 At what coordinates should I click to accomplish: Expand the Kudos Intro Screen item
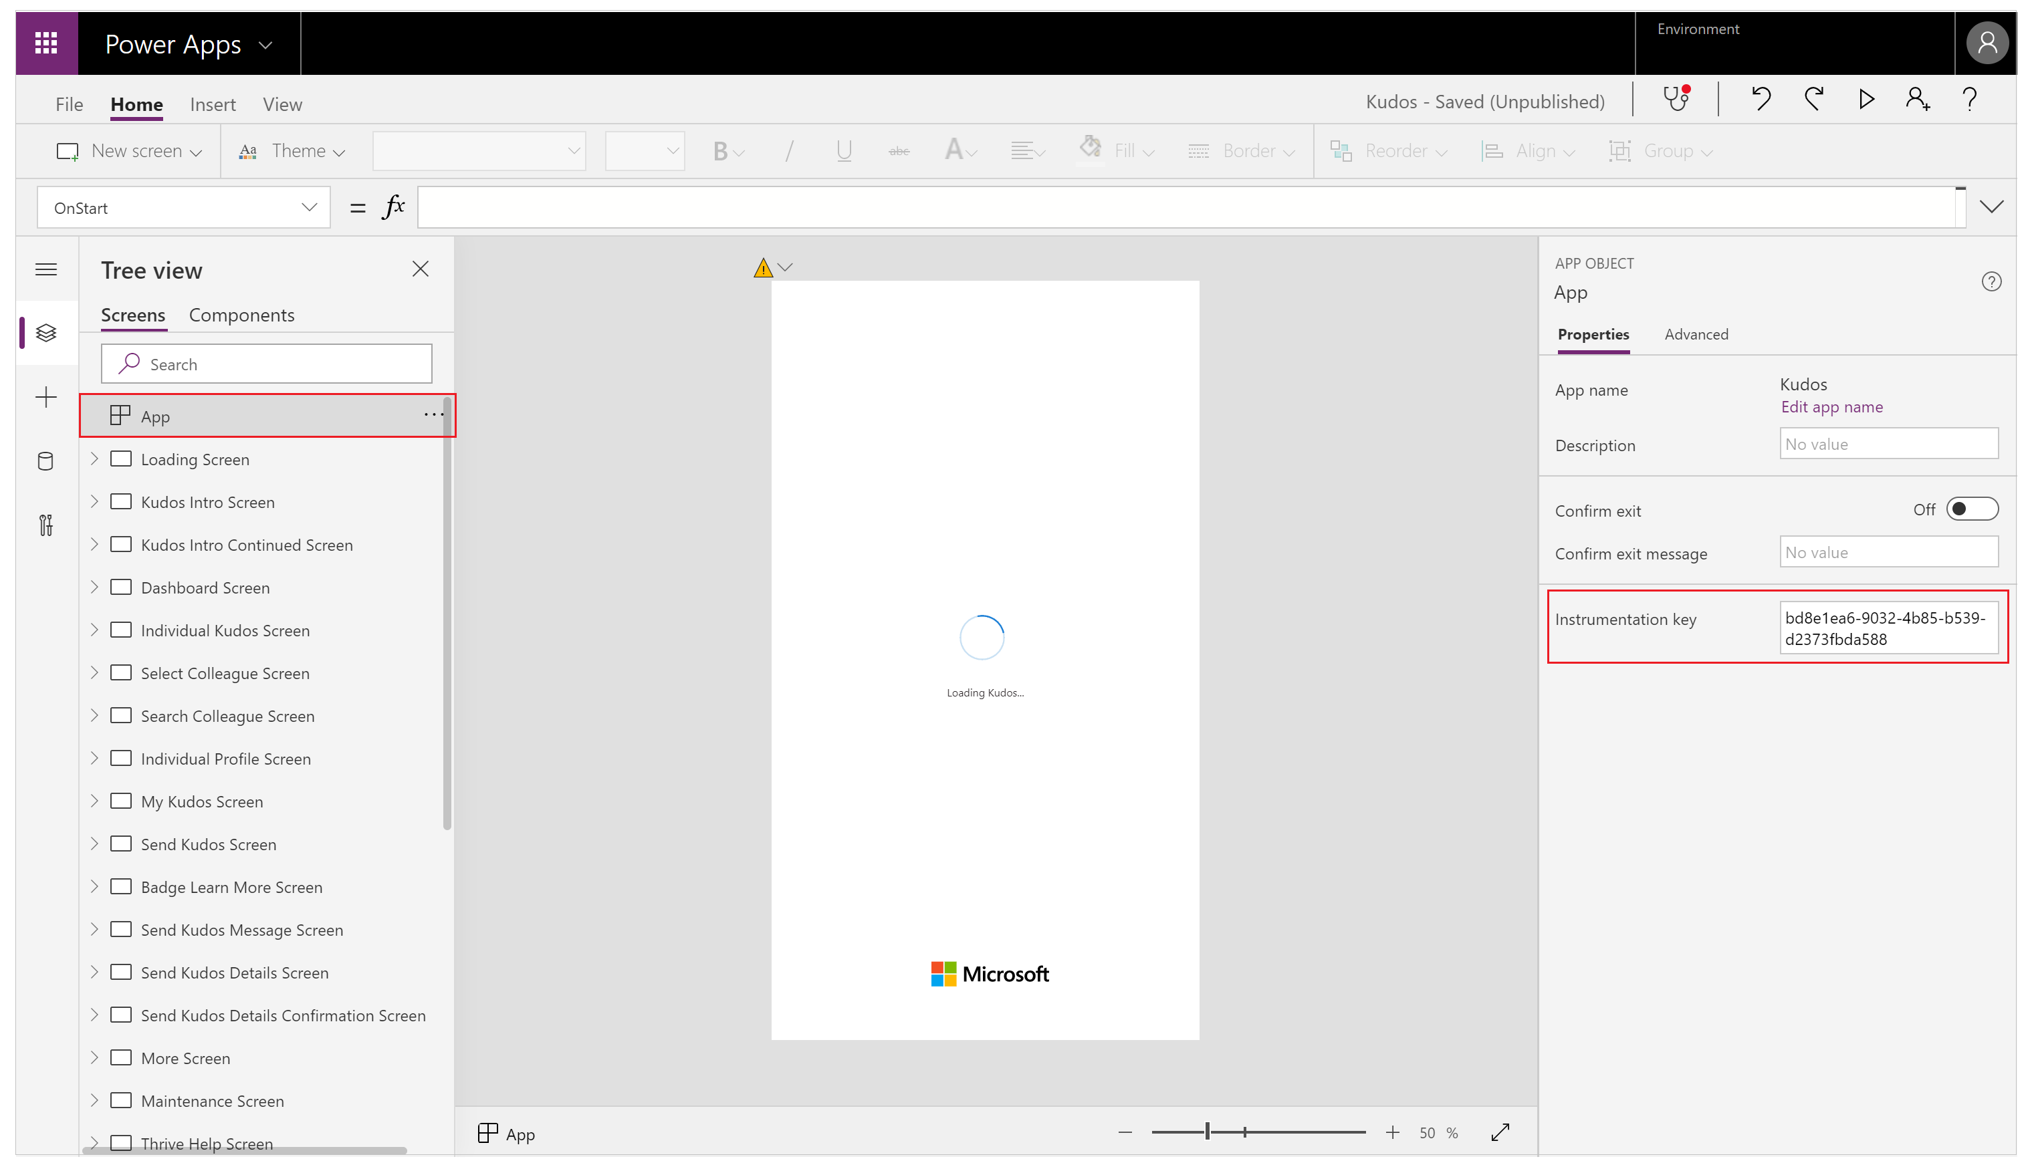pyautogui.click(x=94, y=501)
